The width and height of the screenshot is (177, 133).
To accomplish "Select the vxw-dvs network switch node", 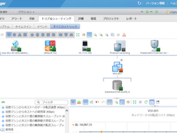I will (16, 46).
